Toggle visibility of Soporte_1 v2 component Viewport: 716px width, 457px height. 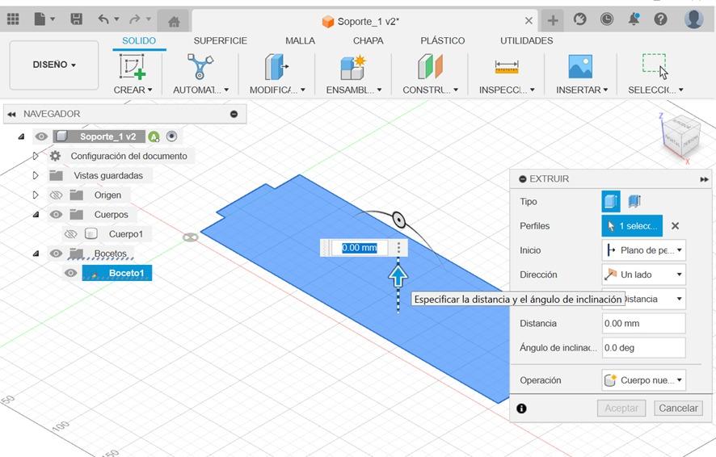pyautogui.click(x=41, y=136)
